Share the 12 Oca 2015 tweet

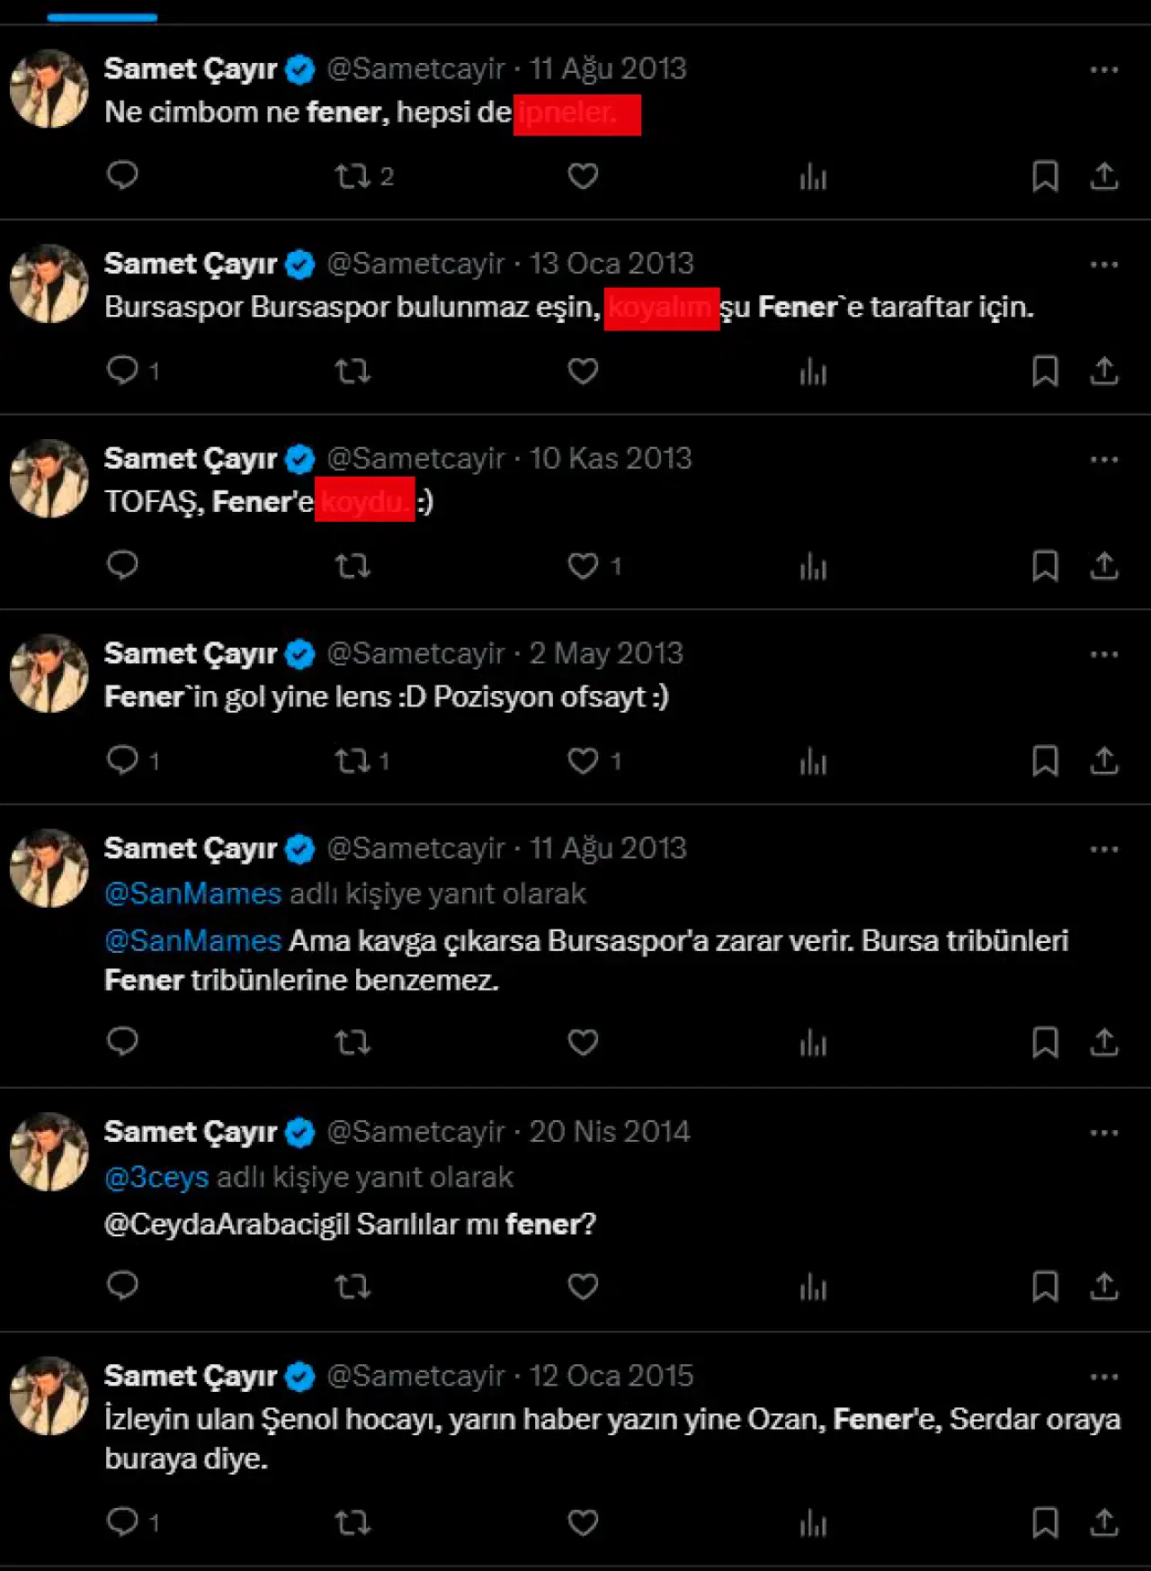(1104, 1522)
